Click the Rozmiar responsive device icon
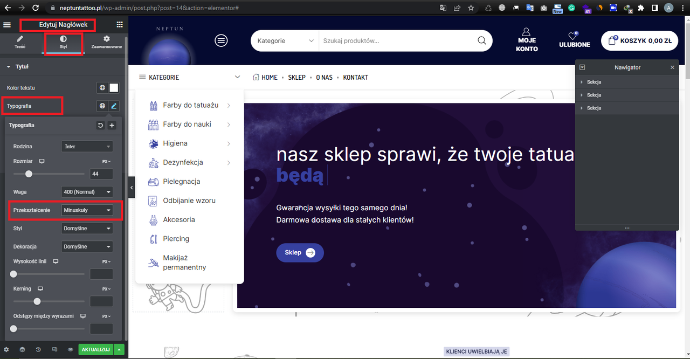690x359 pixels. [x=42, y=161]
